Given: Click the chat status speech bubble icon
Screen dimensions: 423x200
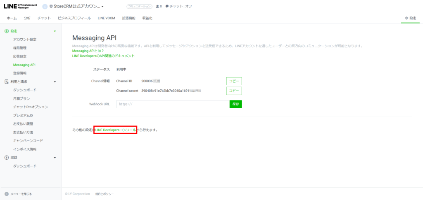Looking at the screenshot, I should pos(167,7).
